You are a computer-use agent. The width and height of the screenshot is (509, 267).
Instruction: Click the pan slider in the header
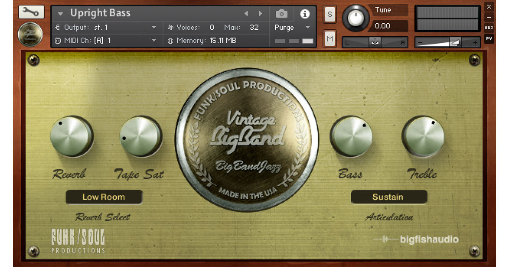tap(375, 42)
